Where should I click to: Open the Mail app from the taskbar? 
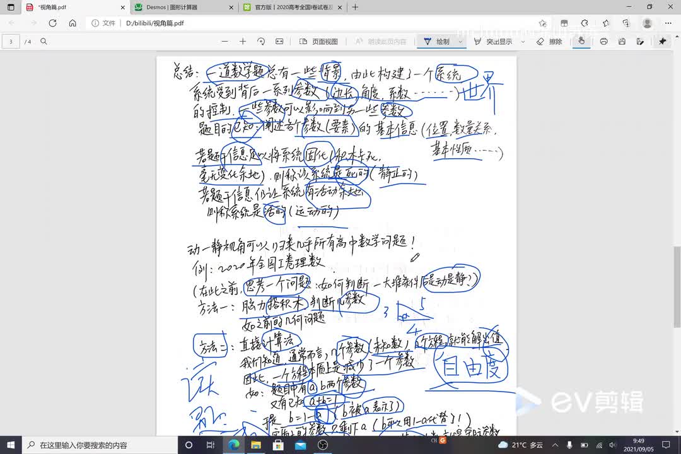point(300,445)
